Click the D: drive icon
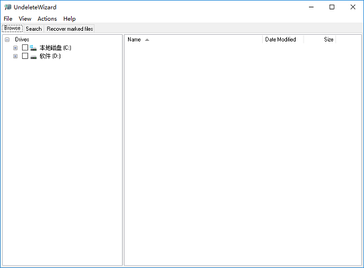364x268 pixels. coord(34,57)
